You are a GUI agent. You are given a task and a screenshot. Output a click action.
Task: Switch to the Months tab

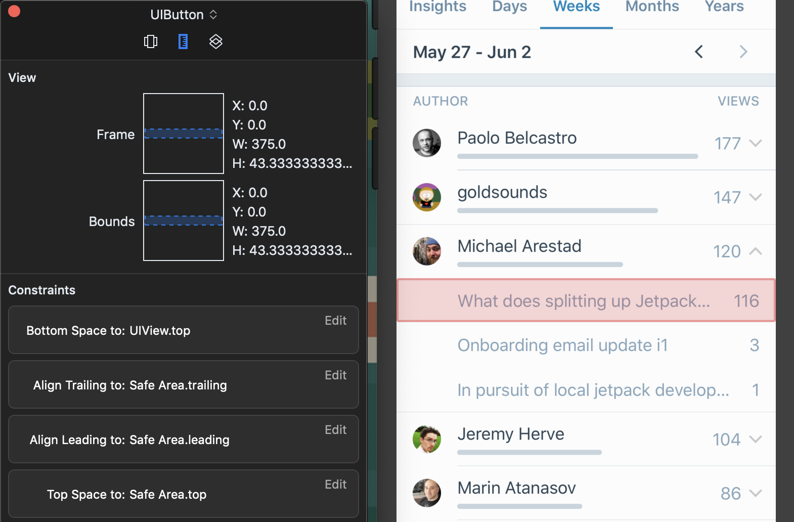click(x=652, y=7)
